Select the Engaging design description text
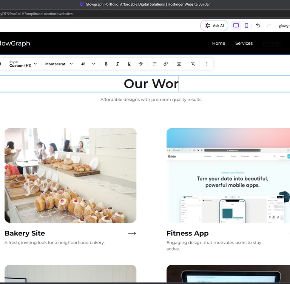Screen dimensions: 290x284 coord(214,246)
